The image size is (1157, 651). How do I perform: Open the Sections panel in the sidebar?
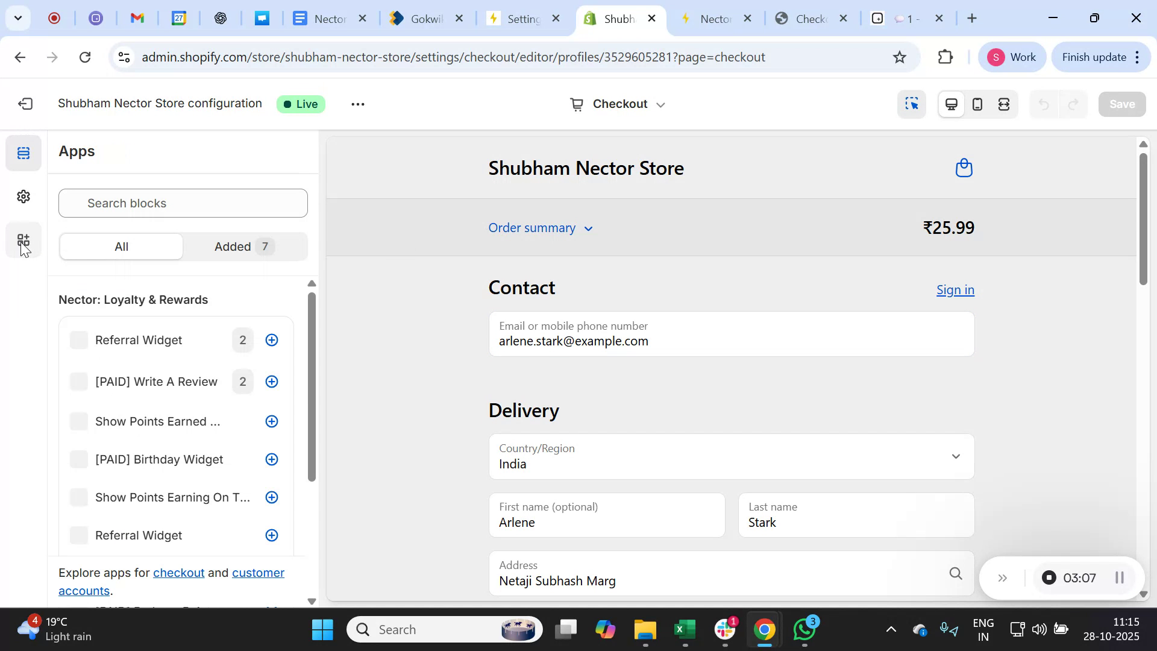click(x=24, y=153)
